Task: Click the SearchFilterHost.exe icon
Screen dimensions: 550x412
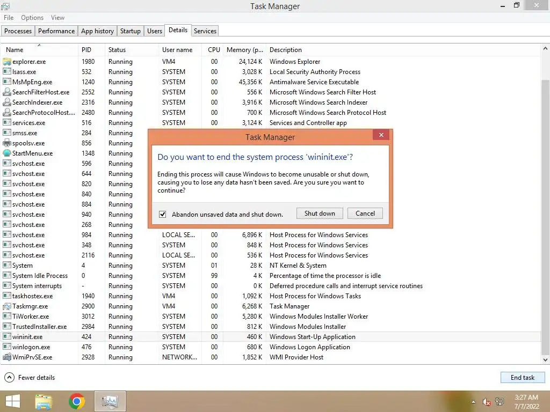Action: click(x=6, y=92)
